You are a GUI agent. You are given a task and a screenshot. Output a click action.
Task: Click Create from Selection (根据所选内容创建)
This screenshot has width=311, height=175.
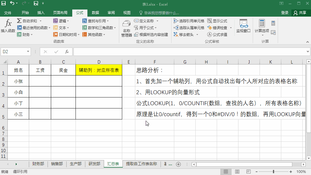click(x=151, y=34)
